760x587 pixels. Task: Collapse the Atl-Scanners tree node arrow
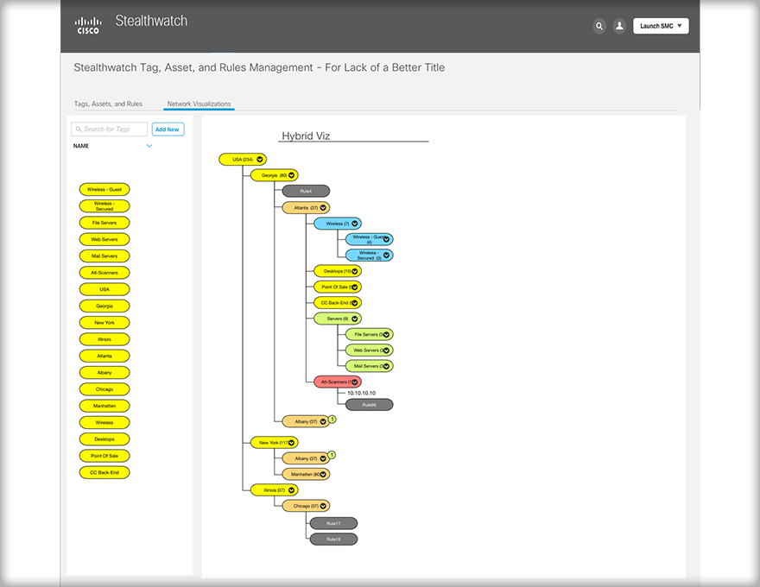pos(355,382)
